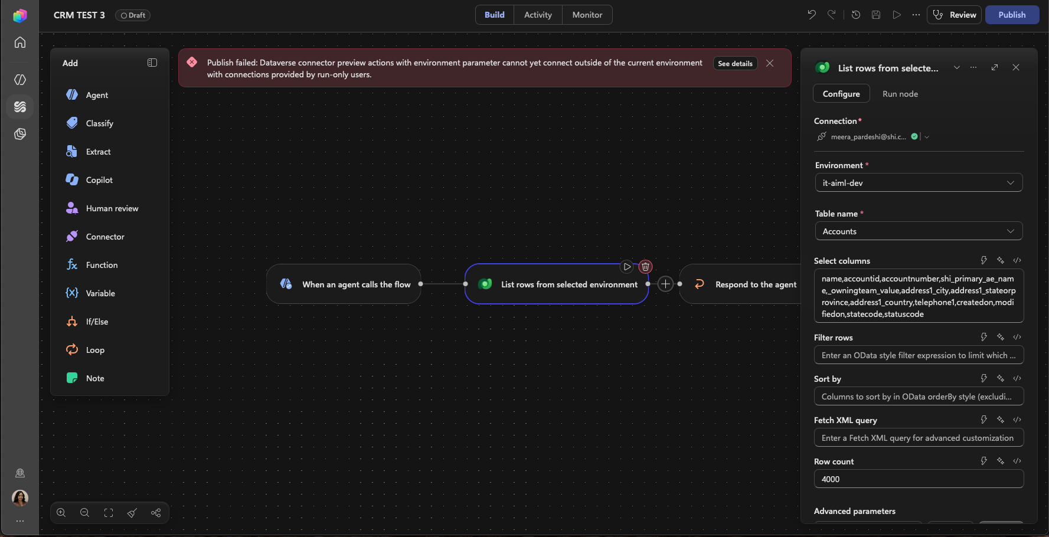The image size is (1049, 537).
Task: Add a Loop node
Action: click(x=110, y=350)
